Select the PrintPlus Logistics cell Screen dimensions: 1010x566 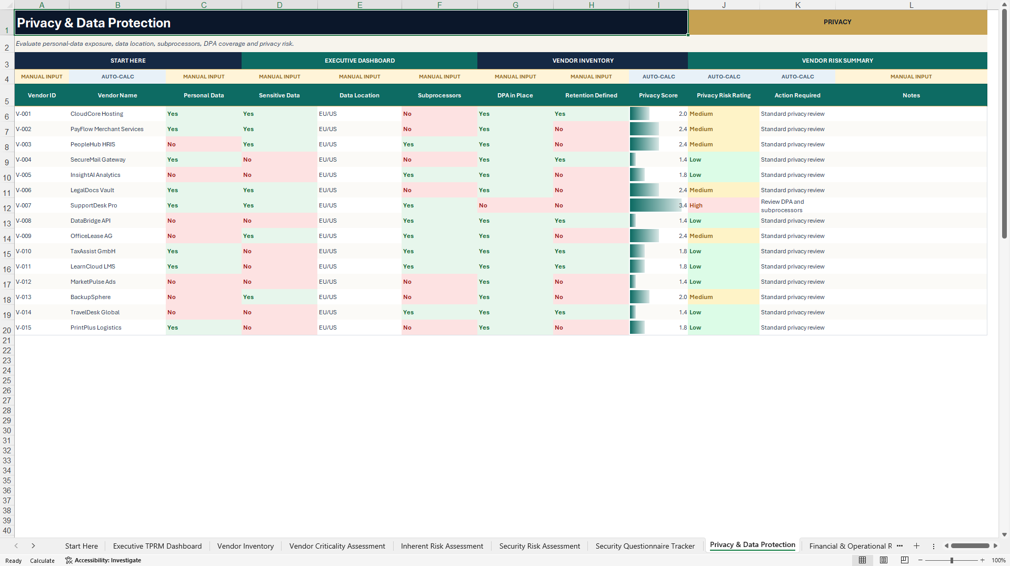click(117, 327)
